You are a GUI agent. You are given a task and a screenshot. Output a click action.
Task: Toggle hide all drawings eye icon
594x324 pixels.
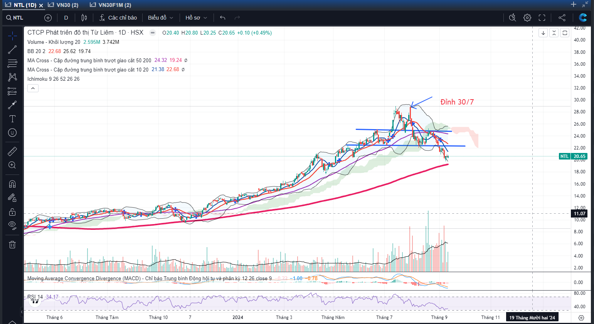tap(12, 226)
